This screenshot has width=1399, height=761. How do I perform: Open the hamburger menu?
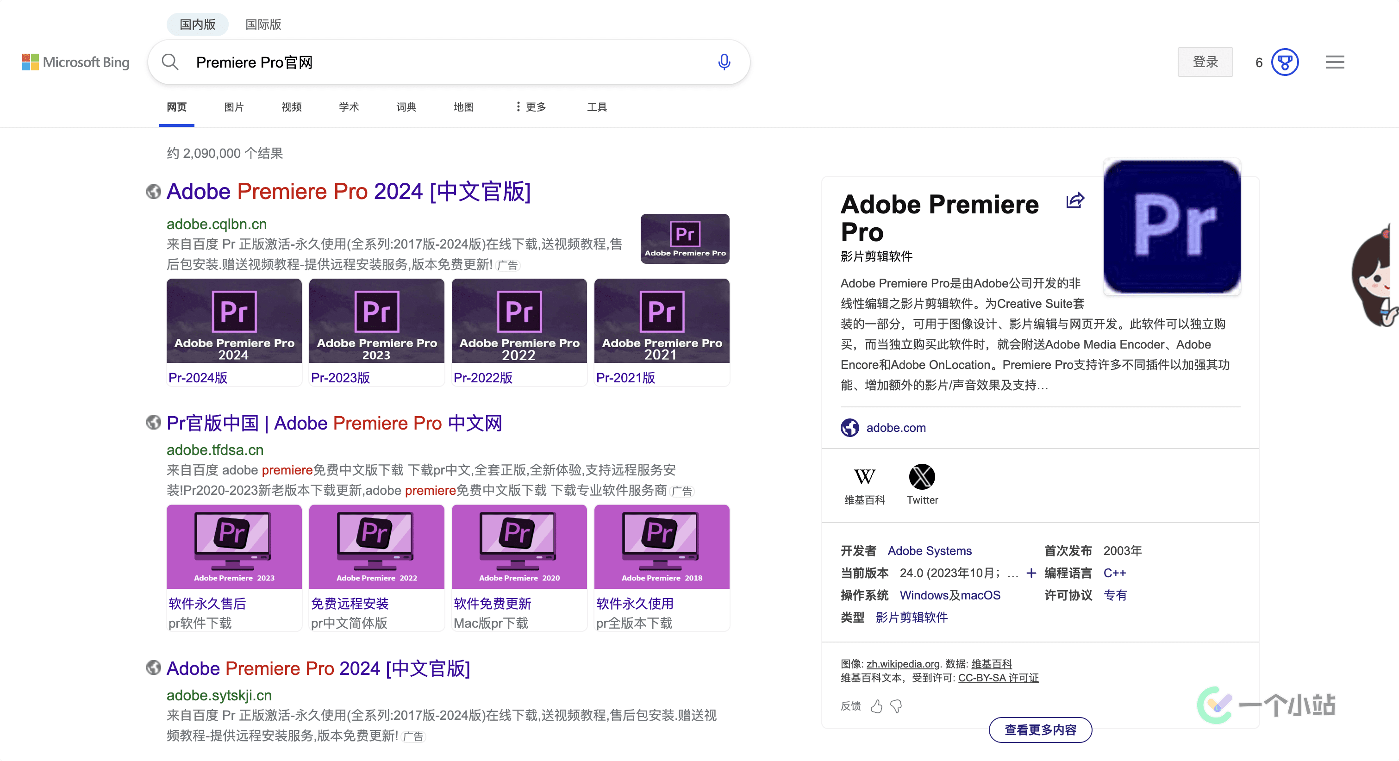[x=1334, y=62]
